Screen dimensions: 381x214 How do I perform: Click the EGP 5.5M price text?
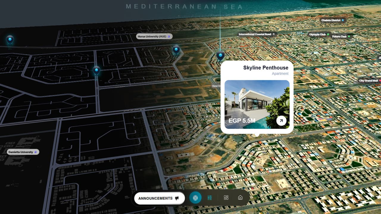tap(242, 121)
